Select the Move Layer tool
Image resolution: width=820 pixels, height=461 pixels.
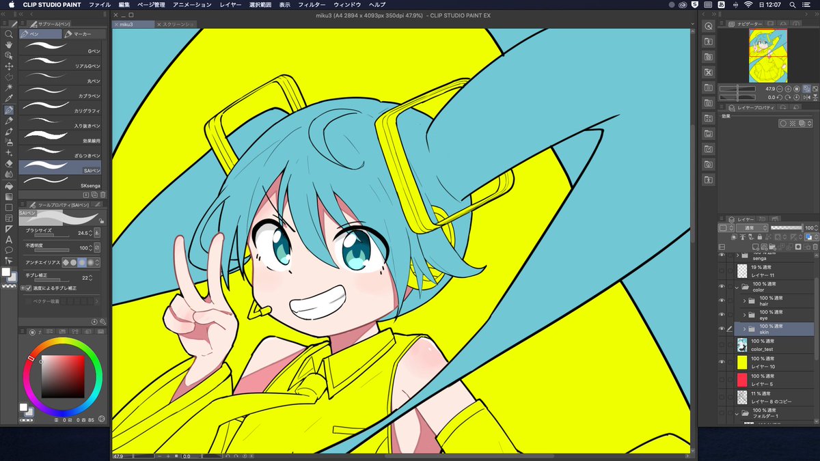coord(9,66)
